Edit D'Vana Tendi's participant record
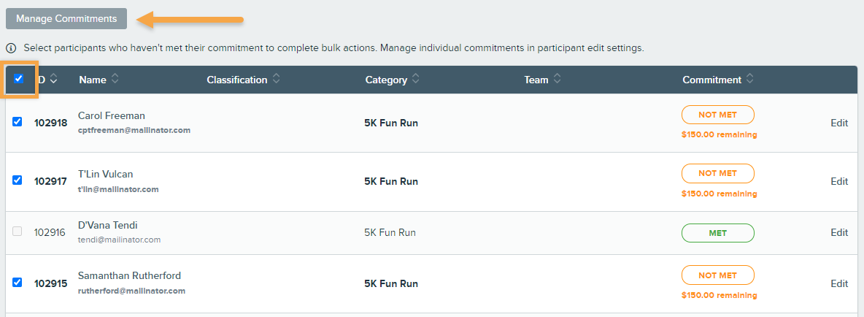Image resolution: width=864 pixels, height=317 pixels. coord(839,233)
